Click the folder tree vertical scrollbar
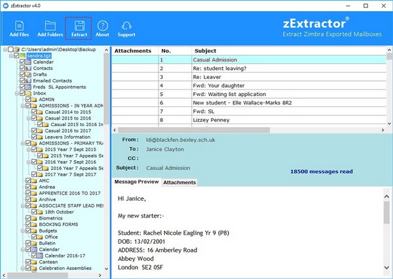 point(106,159)
